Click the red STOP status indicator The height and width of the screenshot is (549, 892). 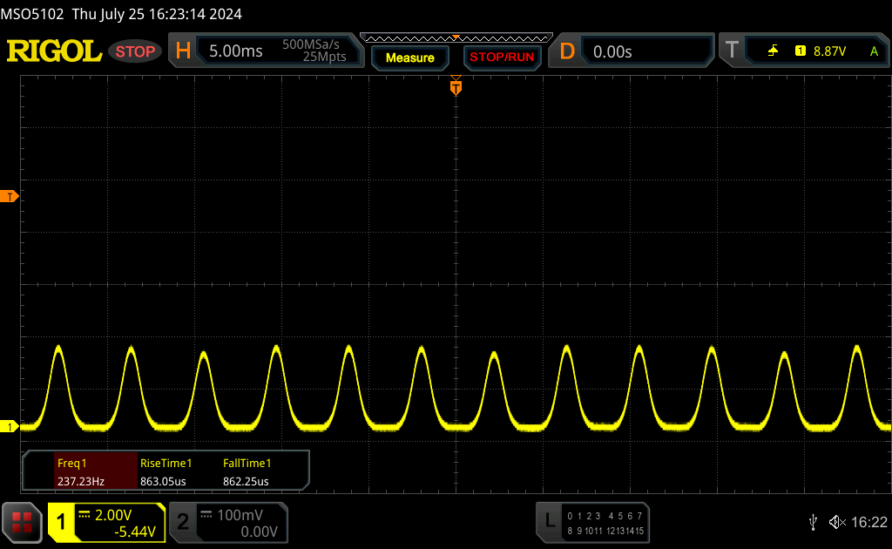pos(135,51)
